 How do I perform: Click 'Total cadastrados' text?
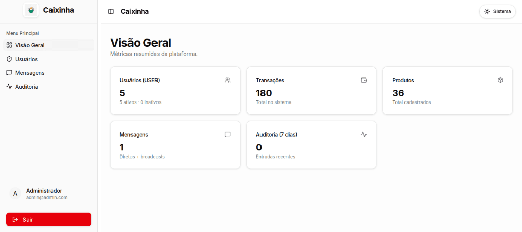[x=411, y=102]
